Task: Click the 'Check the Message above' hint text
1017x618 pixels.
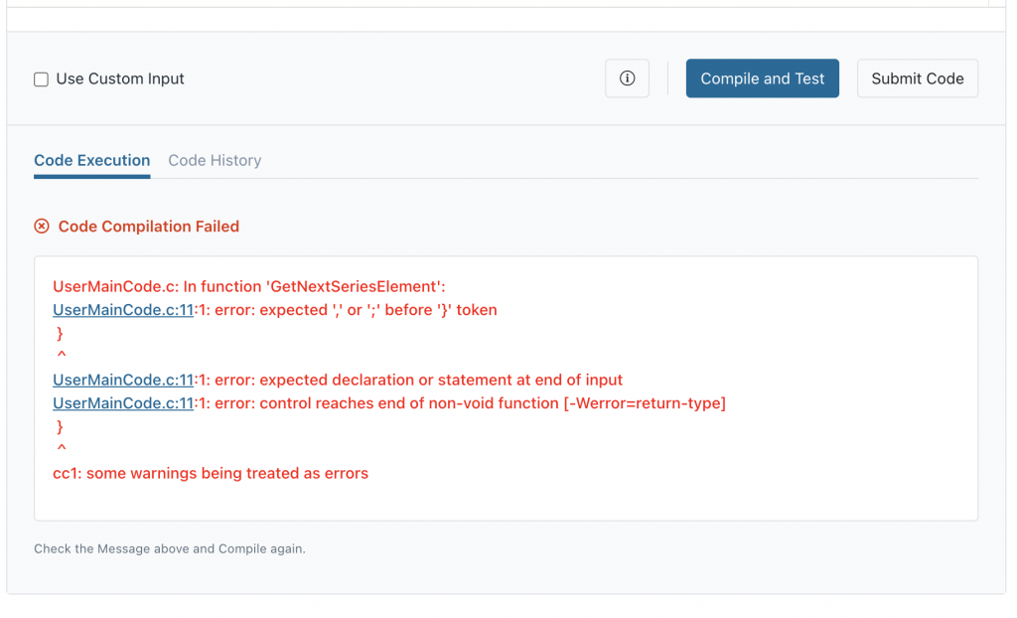Action: [x=171, y=547]
